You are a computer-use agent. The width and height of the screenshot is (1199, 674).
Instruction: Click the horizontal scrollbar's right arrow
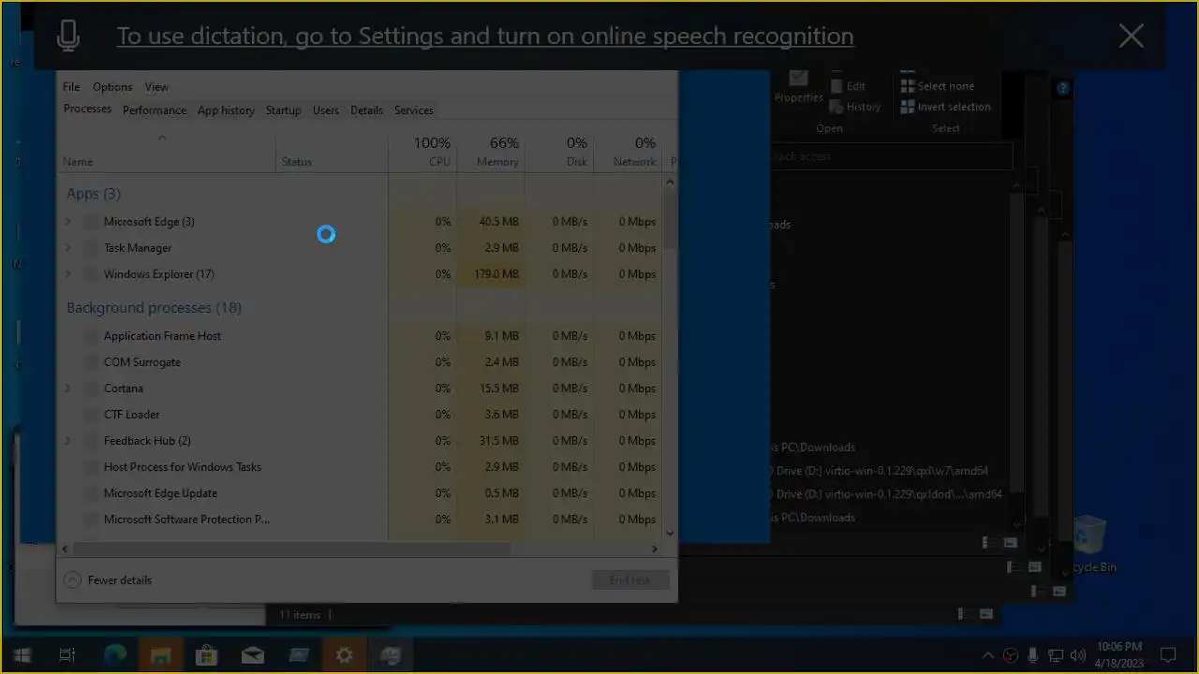(656, 549)
